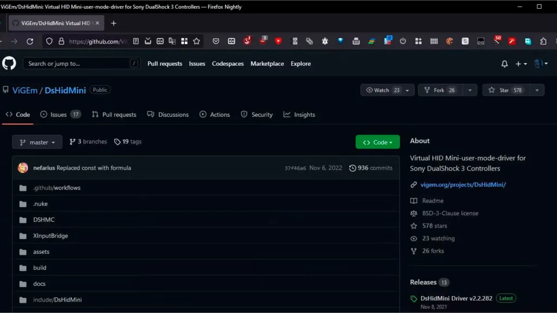Viewport: 557px width, 313px height.
Task: Click the site padlock security icon
Action: coord(61,41)
